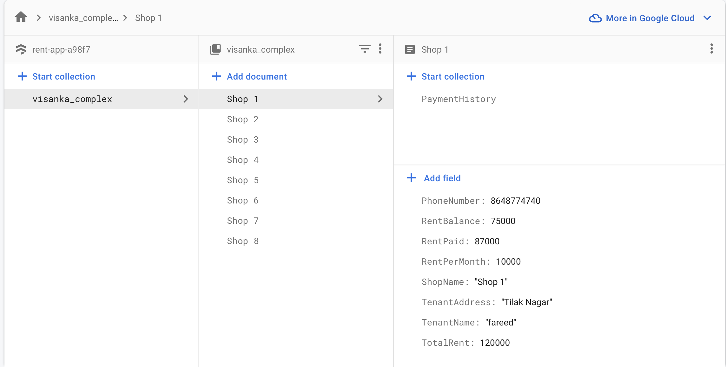Image resolution: width=726 pixels, height=367 pixels.
Task: Click the cloud icon beside More in Google Cloud
Action: [595, 18]
